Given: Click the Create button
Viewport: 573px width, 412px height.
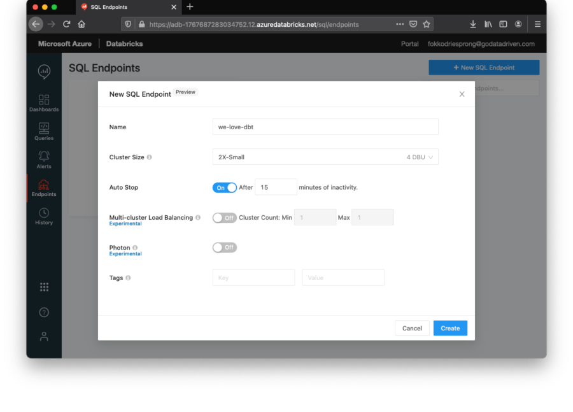Looking at the screenshot, I should [x=450, y=328].
